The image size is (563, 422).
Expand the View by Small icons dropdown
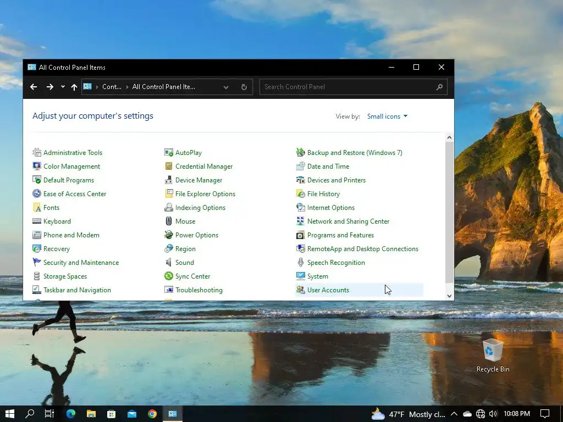pos(387,116)
